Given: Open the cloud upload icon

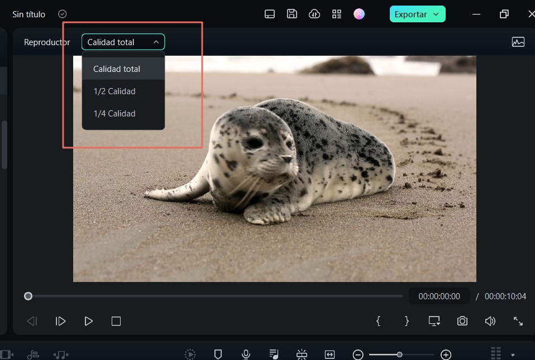Looking at the screenshot, I should click(x=314, y=14).
